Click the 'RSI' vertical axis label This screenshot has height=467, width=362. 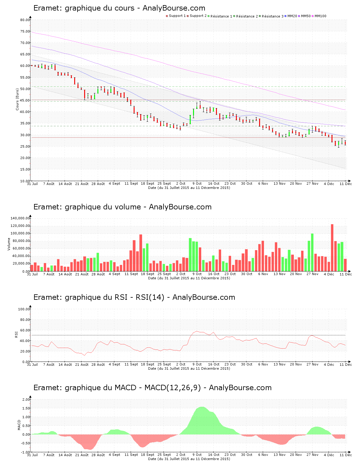(x=17, y=334)
